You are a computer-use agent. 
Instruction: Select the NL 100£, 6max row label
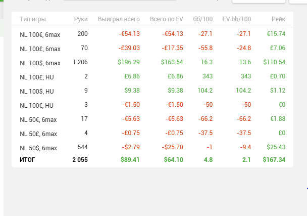click(40, 49)
